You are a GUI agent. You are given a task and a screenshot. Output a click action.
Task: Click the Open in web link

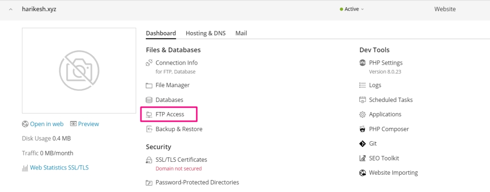tap(46, 124)
